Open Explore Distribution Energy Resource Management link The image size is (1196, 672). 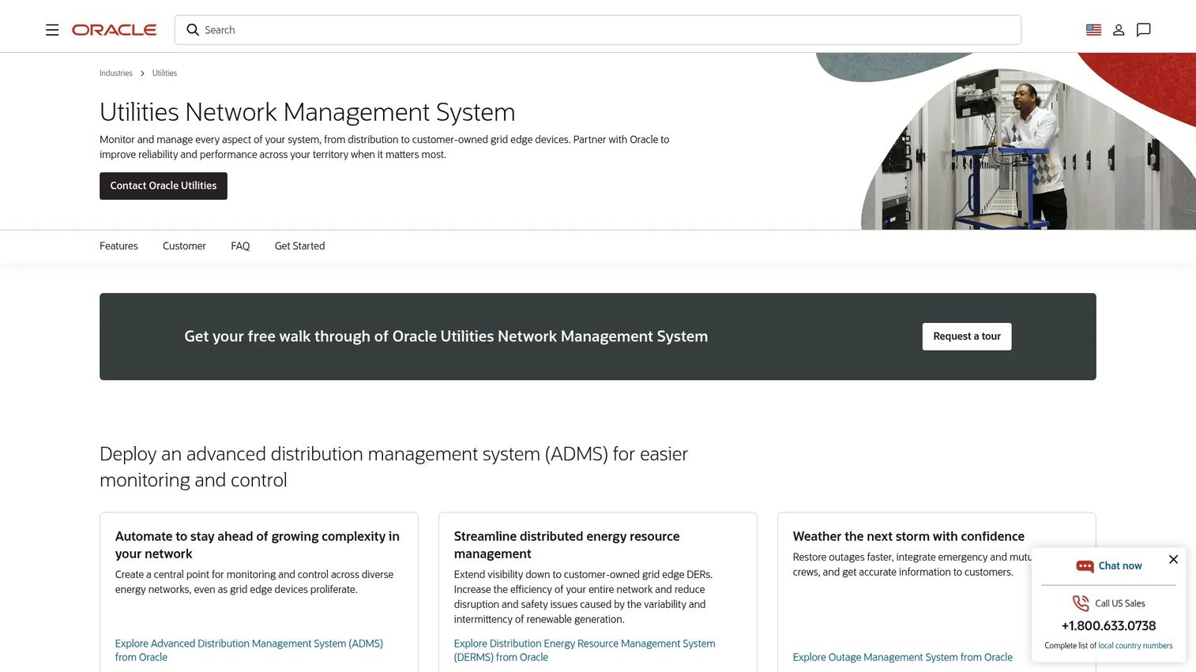(585, 650)
